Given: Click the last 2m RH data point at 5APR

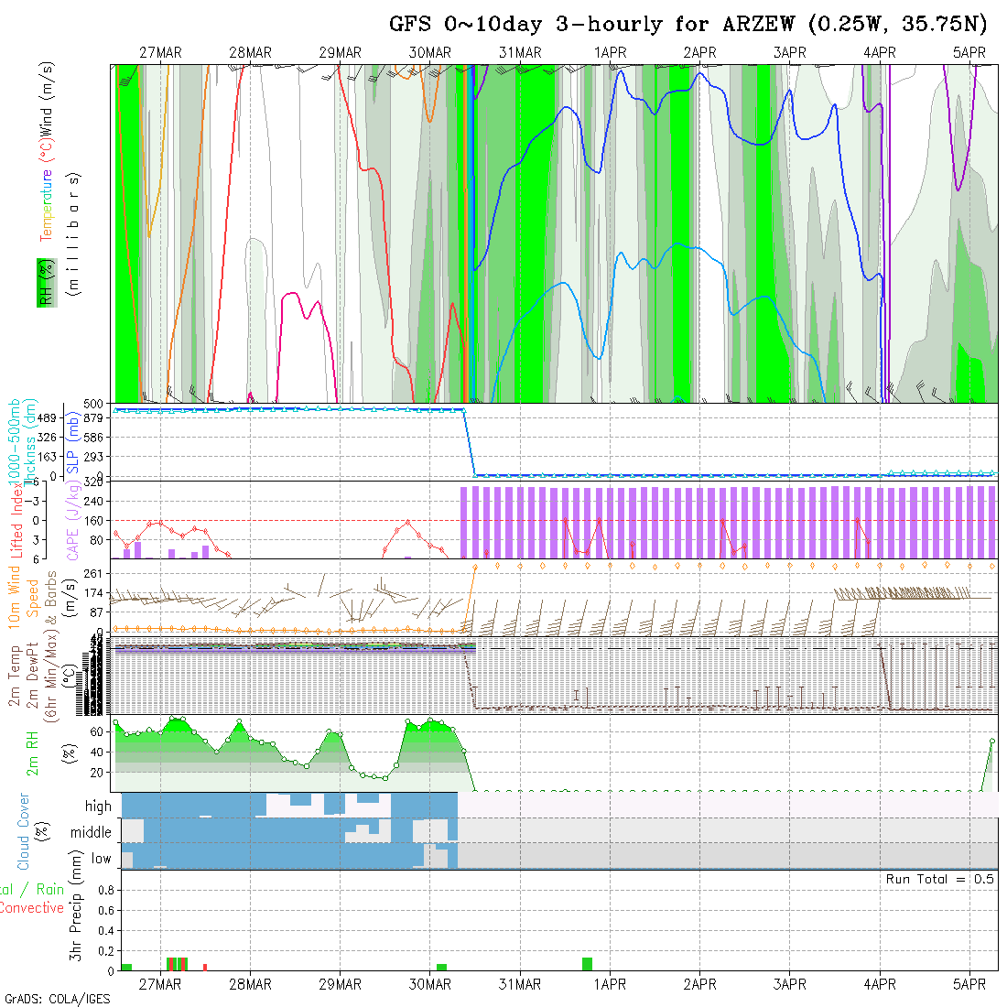Looking at the screenshot, I should (992, 740).
